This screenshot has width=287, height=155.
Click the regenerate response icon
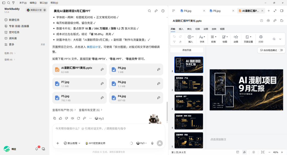click(78, 118)
